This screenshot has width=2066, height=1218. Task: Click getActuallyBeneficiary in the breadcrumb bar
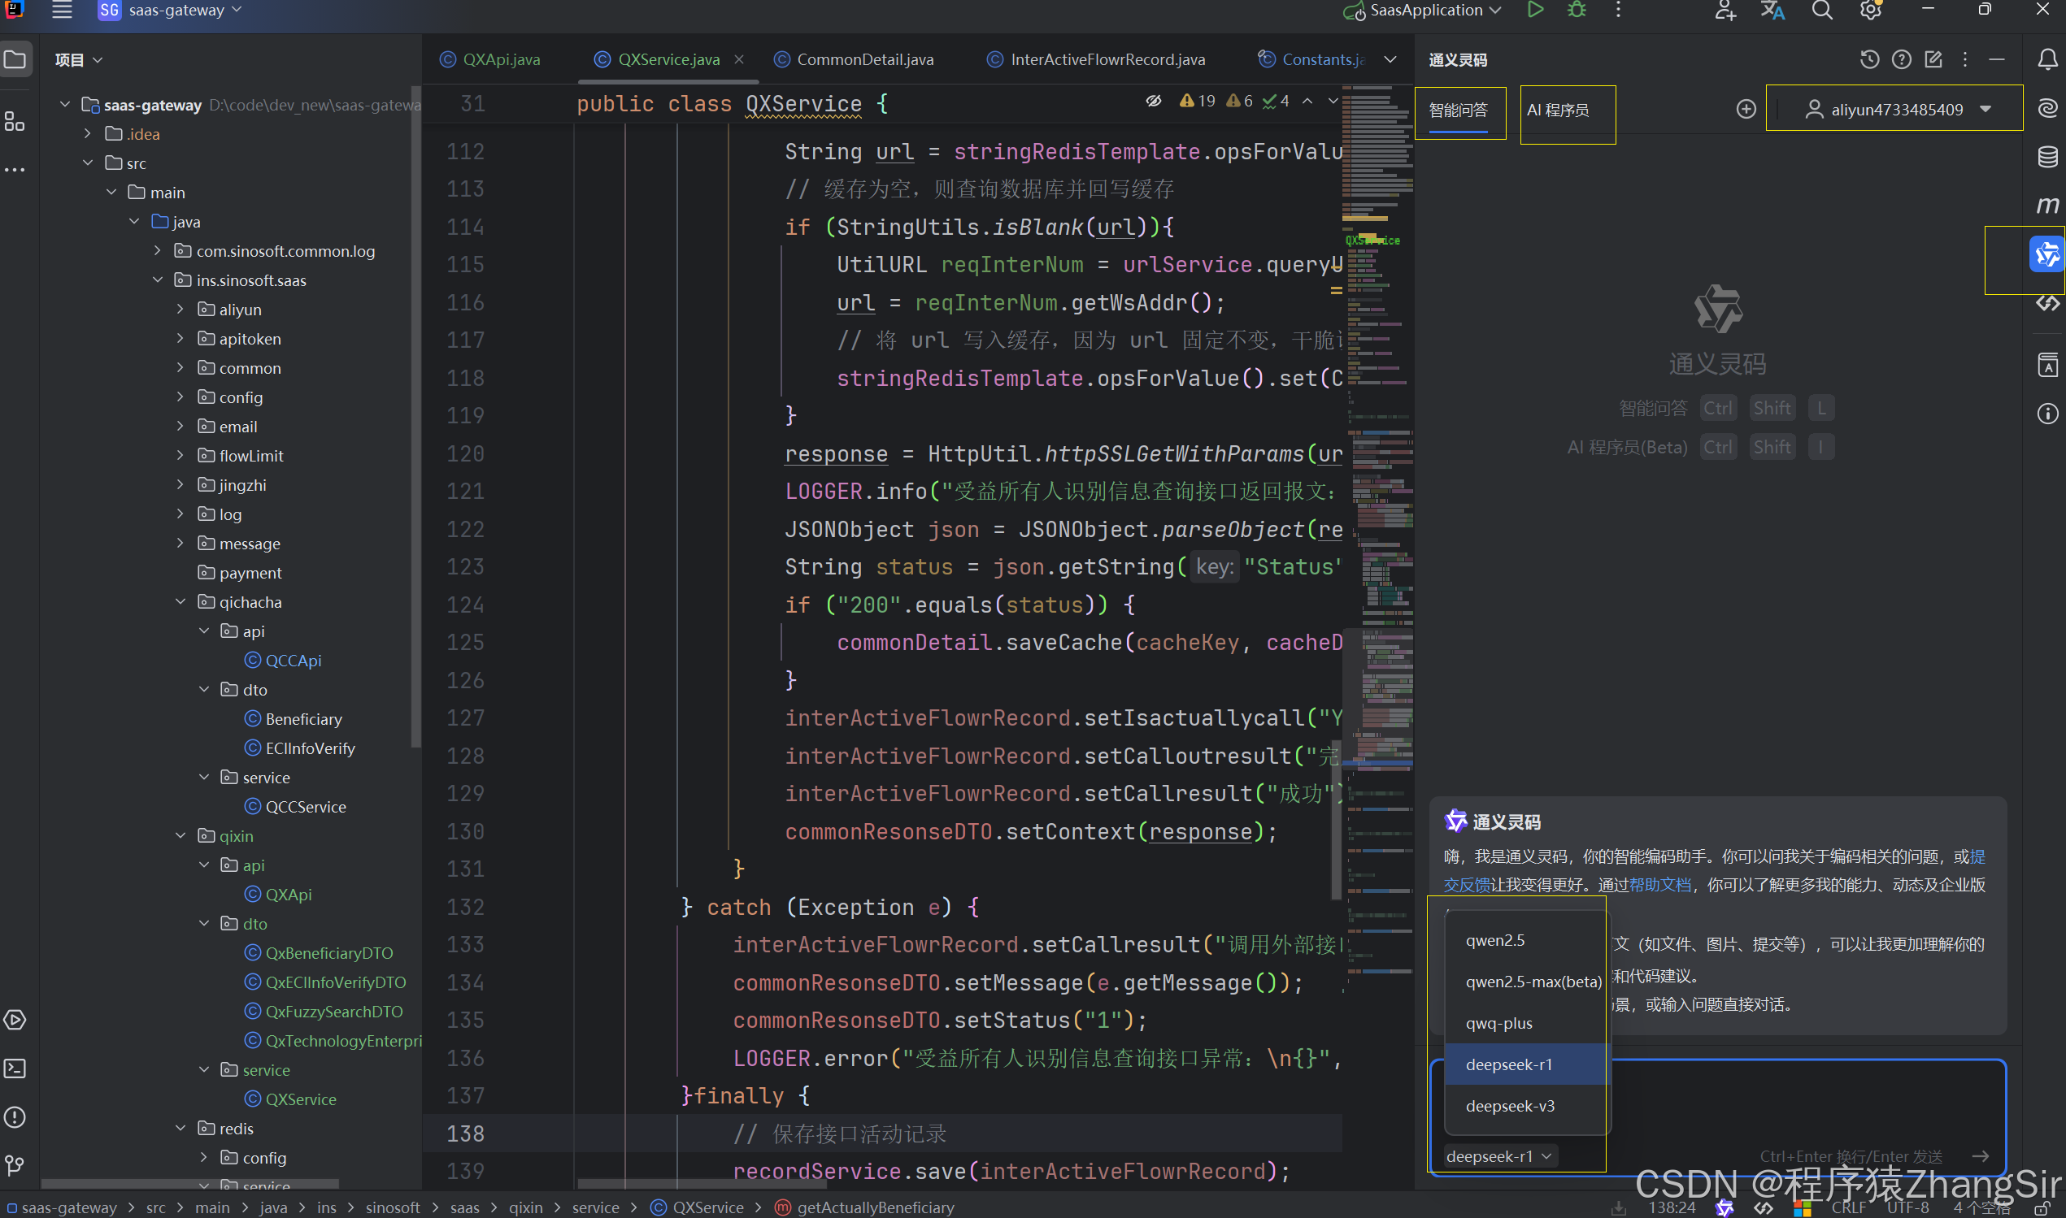864,1207
